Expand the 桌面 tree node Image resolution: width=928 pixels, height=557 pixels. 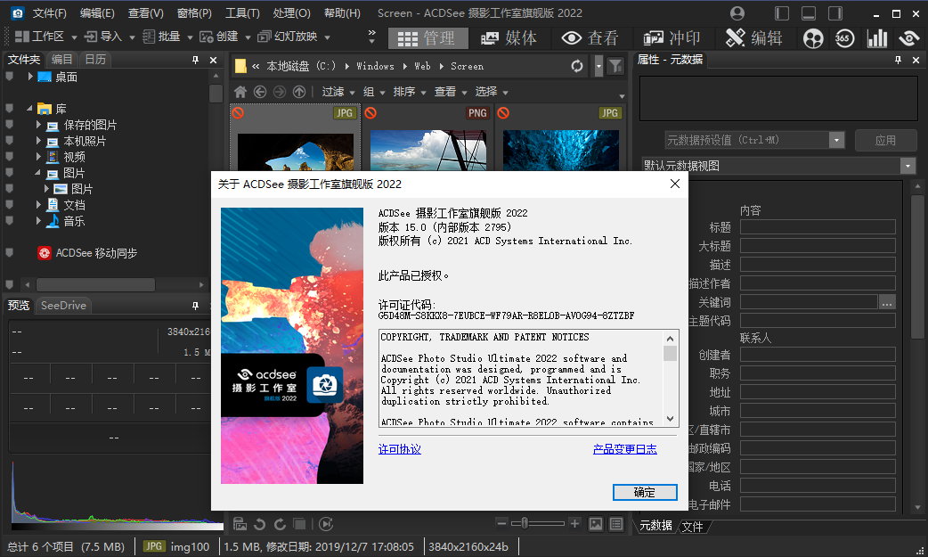(x=30, y=77)
